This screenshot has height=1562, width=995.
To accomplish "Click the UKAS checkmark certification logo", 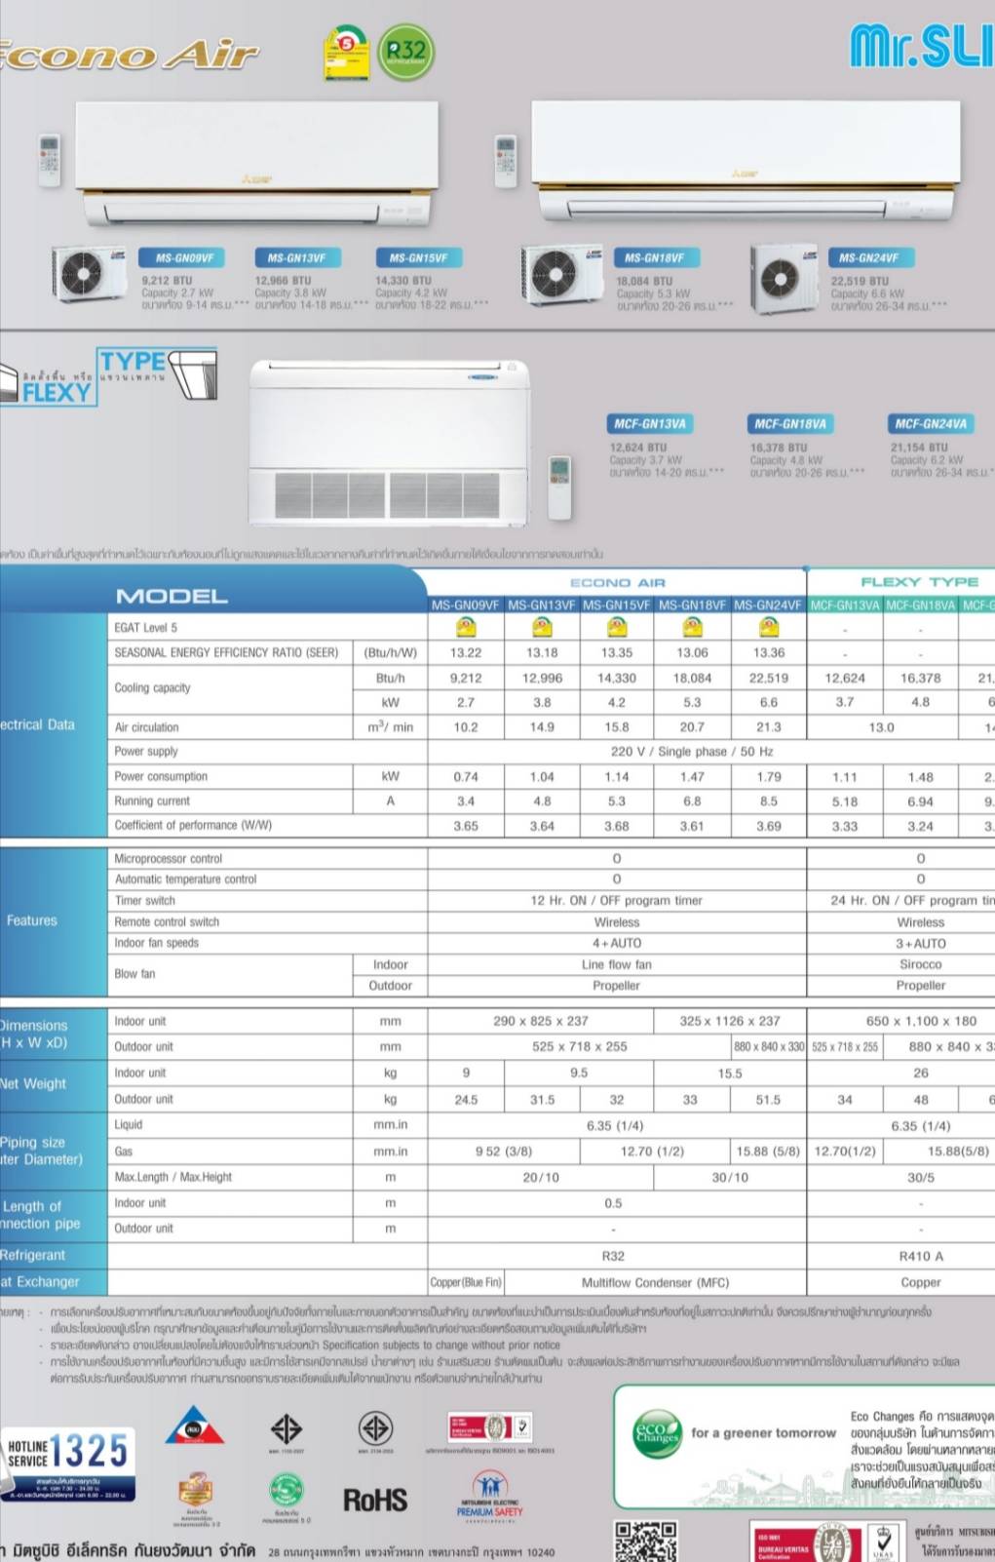I will pyautogui.click(x=884, y=1542).
